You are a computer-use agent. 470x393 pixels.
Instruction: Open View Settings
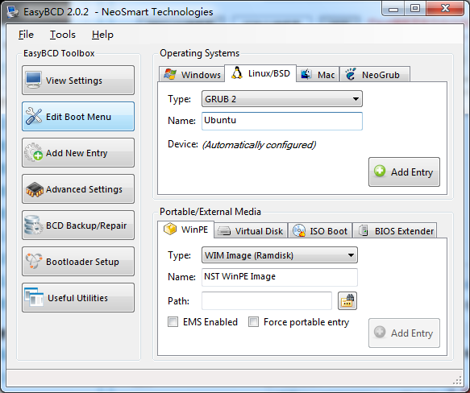pyautogui.click(x=78, y=81)
